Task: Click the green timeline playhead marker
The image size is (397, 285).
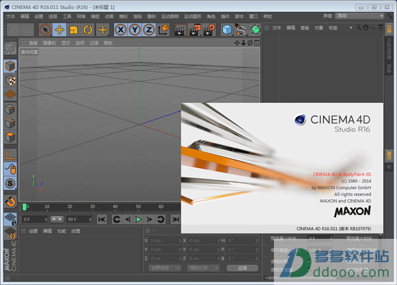Action: click(24, 207)
